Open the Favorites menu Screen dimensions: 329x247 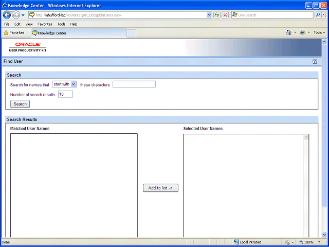point(45,24)
